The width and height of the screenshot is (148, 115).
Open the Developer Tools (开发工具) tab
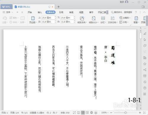click(x=102, y=12)
